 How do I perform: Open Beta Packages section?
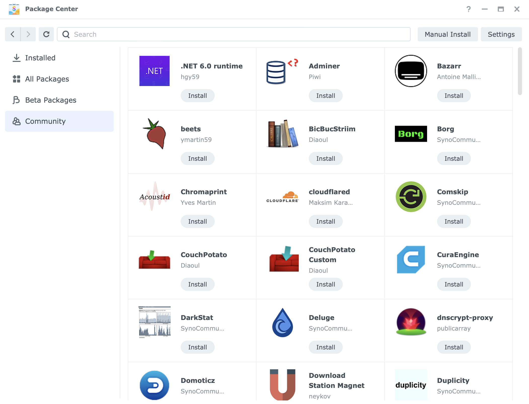click(x=59, y=100)
